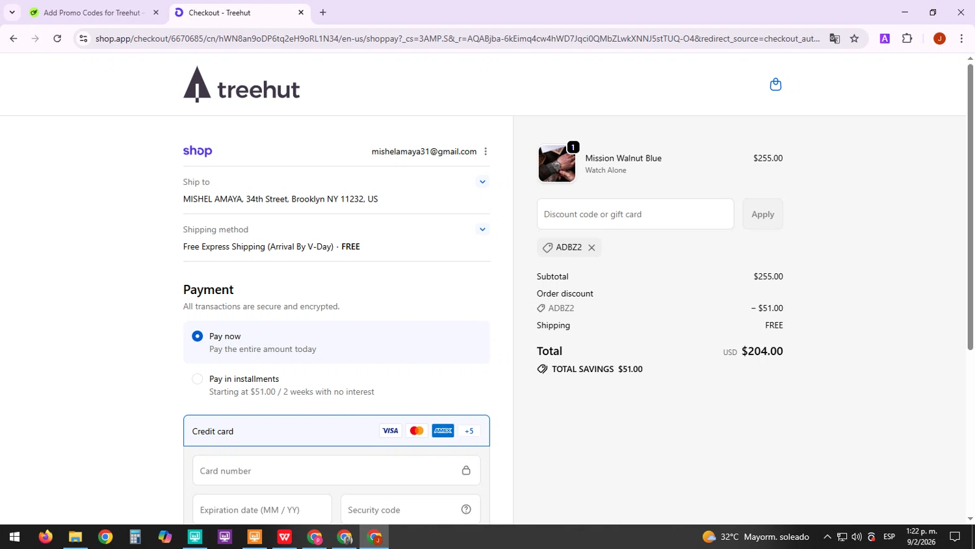Remove the ADBZ2 discount code tag
Image resolution: width=975 pixels, height=549 pixels.
(591, 247)
